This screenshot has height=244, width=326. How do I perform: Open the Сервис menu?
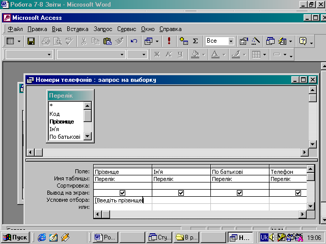[x=126, y=29]
